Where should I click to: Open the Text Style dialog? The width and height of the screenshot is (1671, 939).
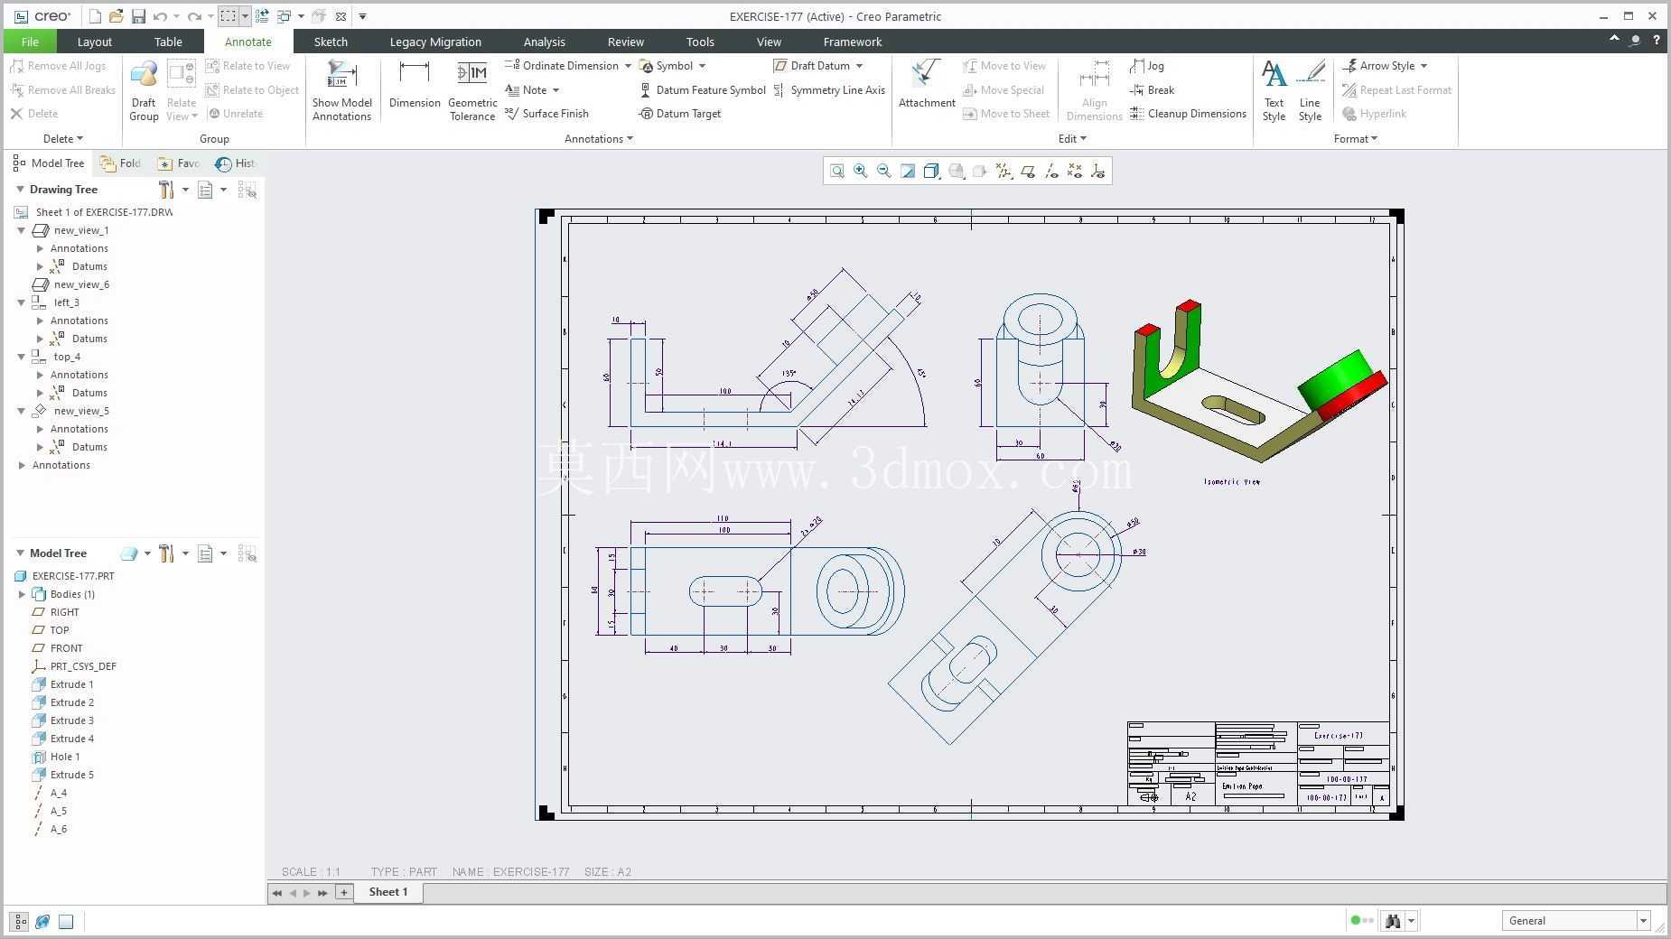tap(1274, 90)
